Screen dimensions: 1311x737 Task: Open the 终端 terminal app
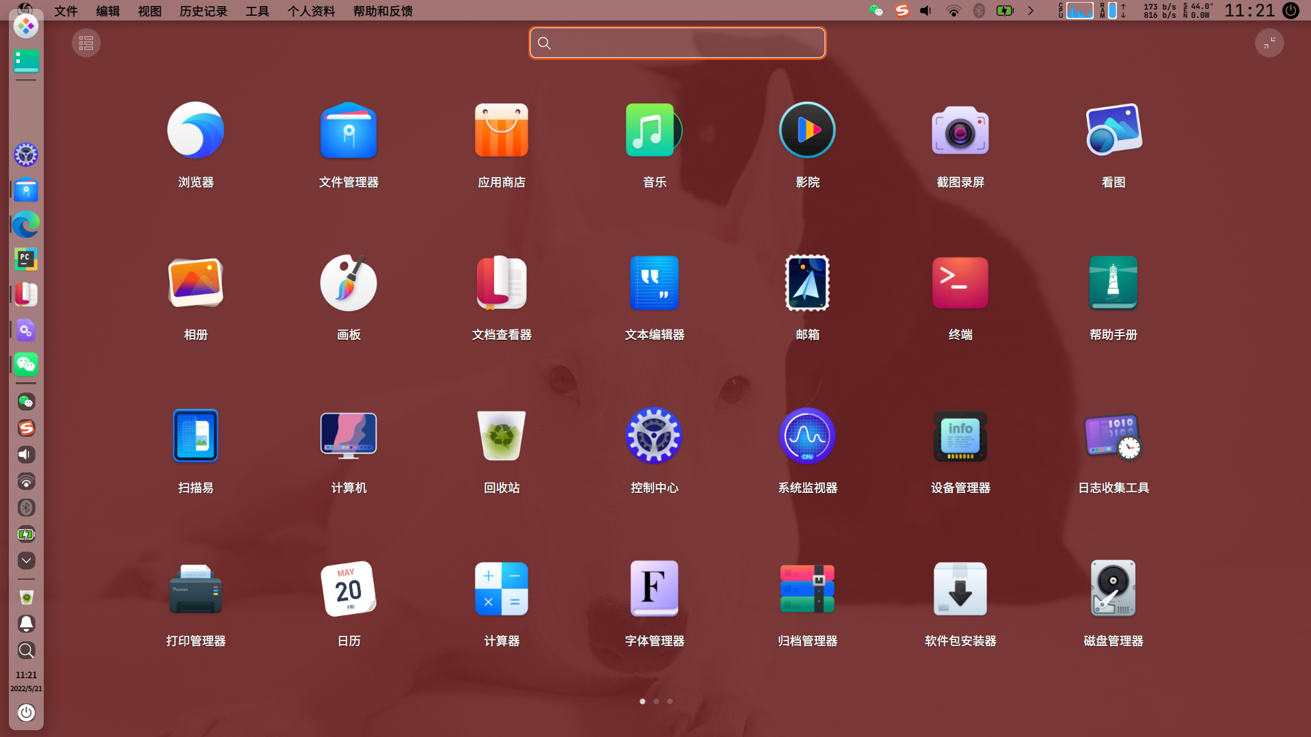point(960,283)
